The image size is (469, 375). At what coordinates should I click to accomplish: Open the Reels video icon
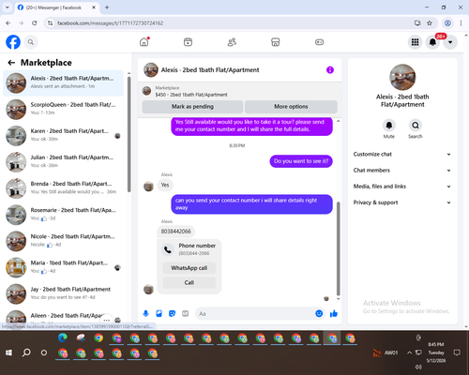coord(188,42)
